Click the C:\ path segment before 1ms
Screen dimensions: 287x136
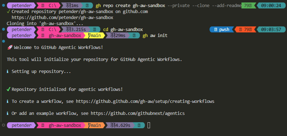49,6
